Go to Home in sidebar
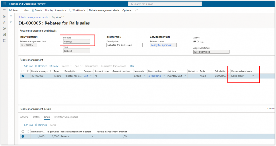Screen dimensions: 276x146 coord(4,16)
